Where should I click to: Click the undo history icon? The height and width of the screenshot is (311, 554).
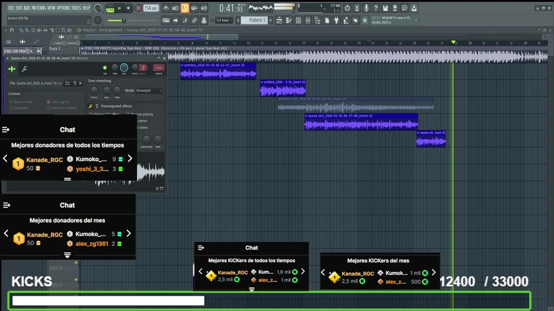[x=347, y=8]
